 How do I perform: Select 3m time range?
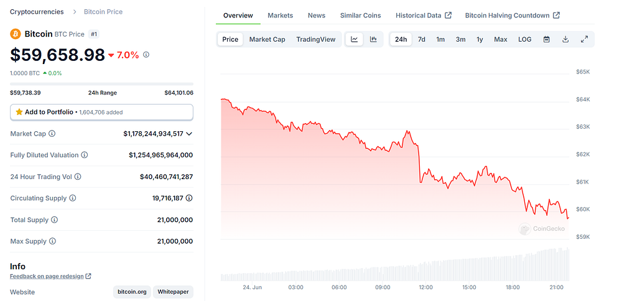coord(460,39)
